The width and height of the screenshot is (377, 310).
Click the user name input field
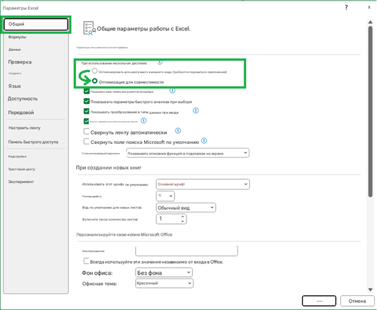[x=186, y=251]
